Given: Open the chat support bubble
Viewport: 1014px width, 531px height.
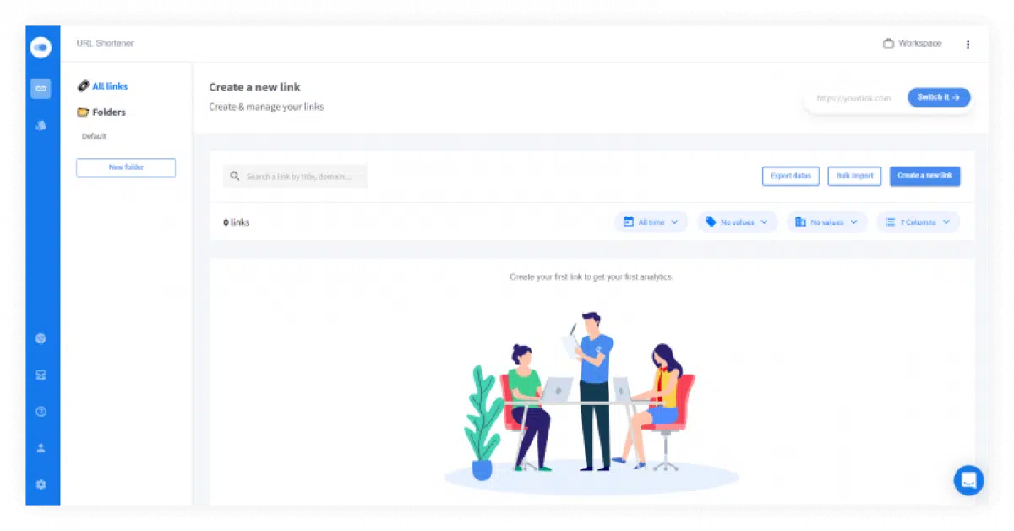Looking at the screenshot, I should coord(968,480).
